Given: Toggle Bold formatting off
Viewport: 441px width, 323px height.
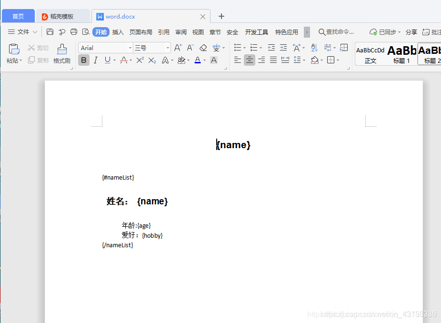Looking at the screenshot, I should point(84,60).
